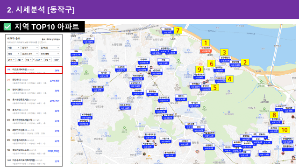Click the yellow number 7 map marker
This screenshot has width=299, height=168.
tap(178, 30)
